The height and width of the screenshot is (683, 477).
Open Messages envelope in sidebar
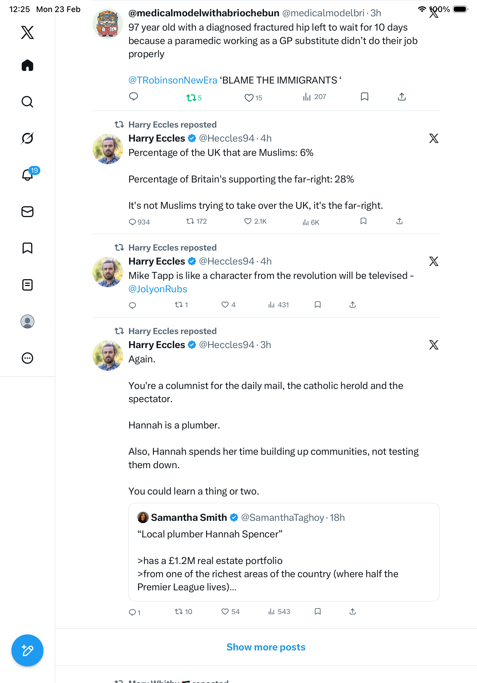click(27, 211)
